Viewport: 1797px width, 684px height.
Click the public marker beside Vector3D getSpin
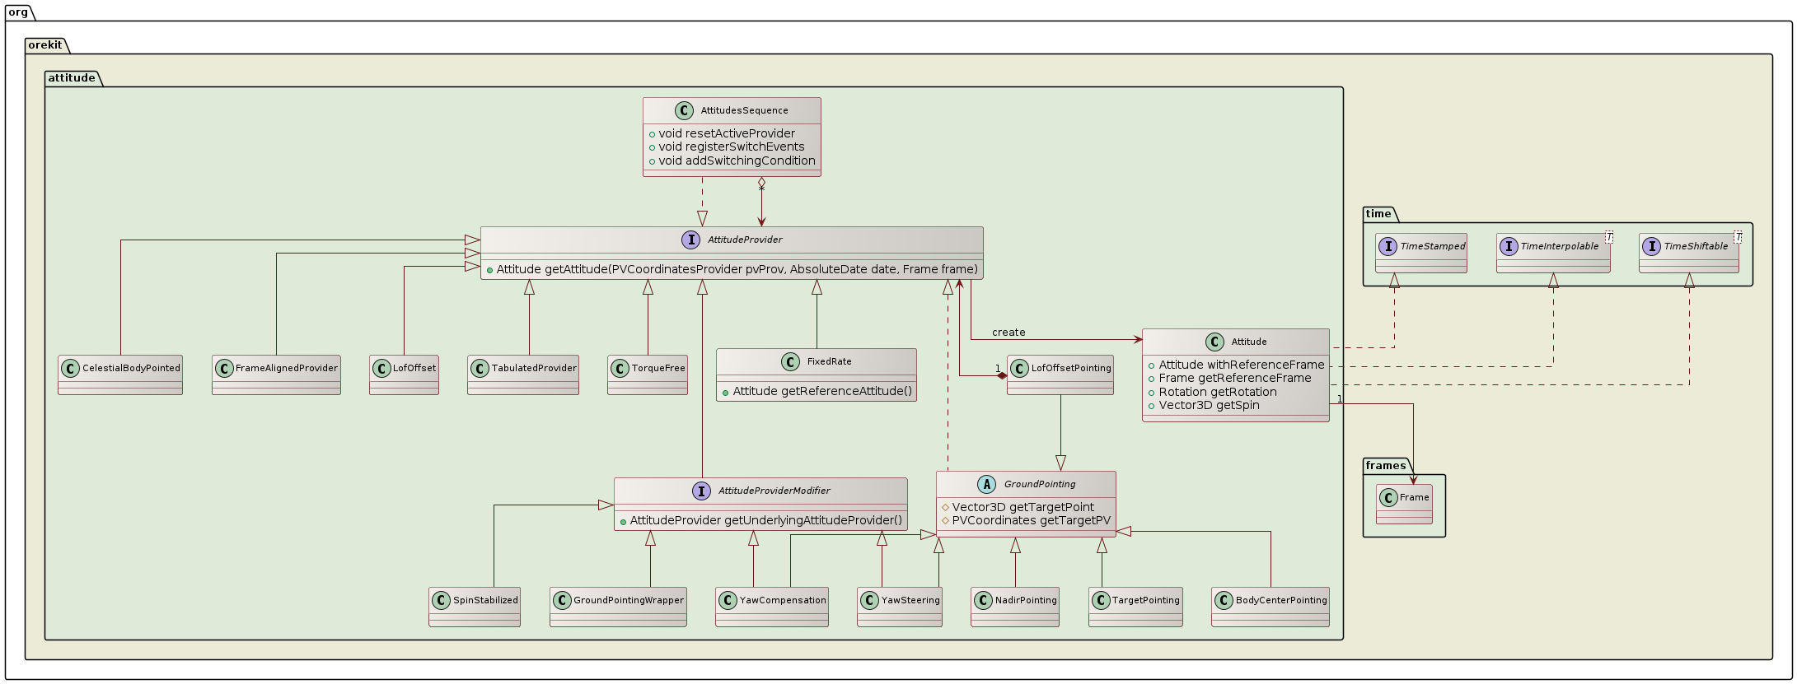tap(1151, 406)
